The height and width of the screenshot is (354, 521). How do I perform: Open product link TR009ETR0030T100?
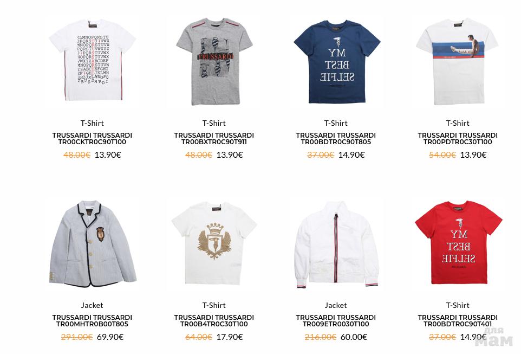pyautogui.click(x=336, y=324)
